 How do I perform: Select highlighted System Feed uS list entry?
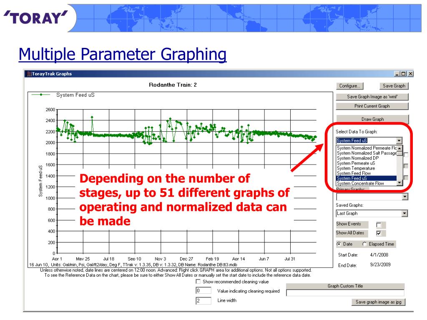click(x=367, y=178)
